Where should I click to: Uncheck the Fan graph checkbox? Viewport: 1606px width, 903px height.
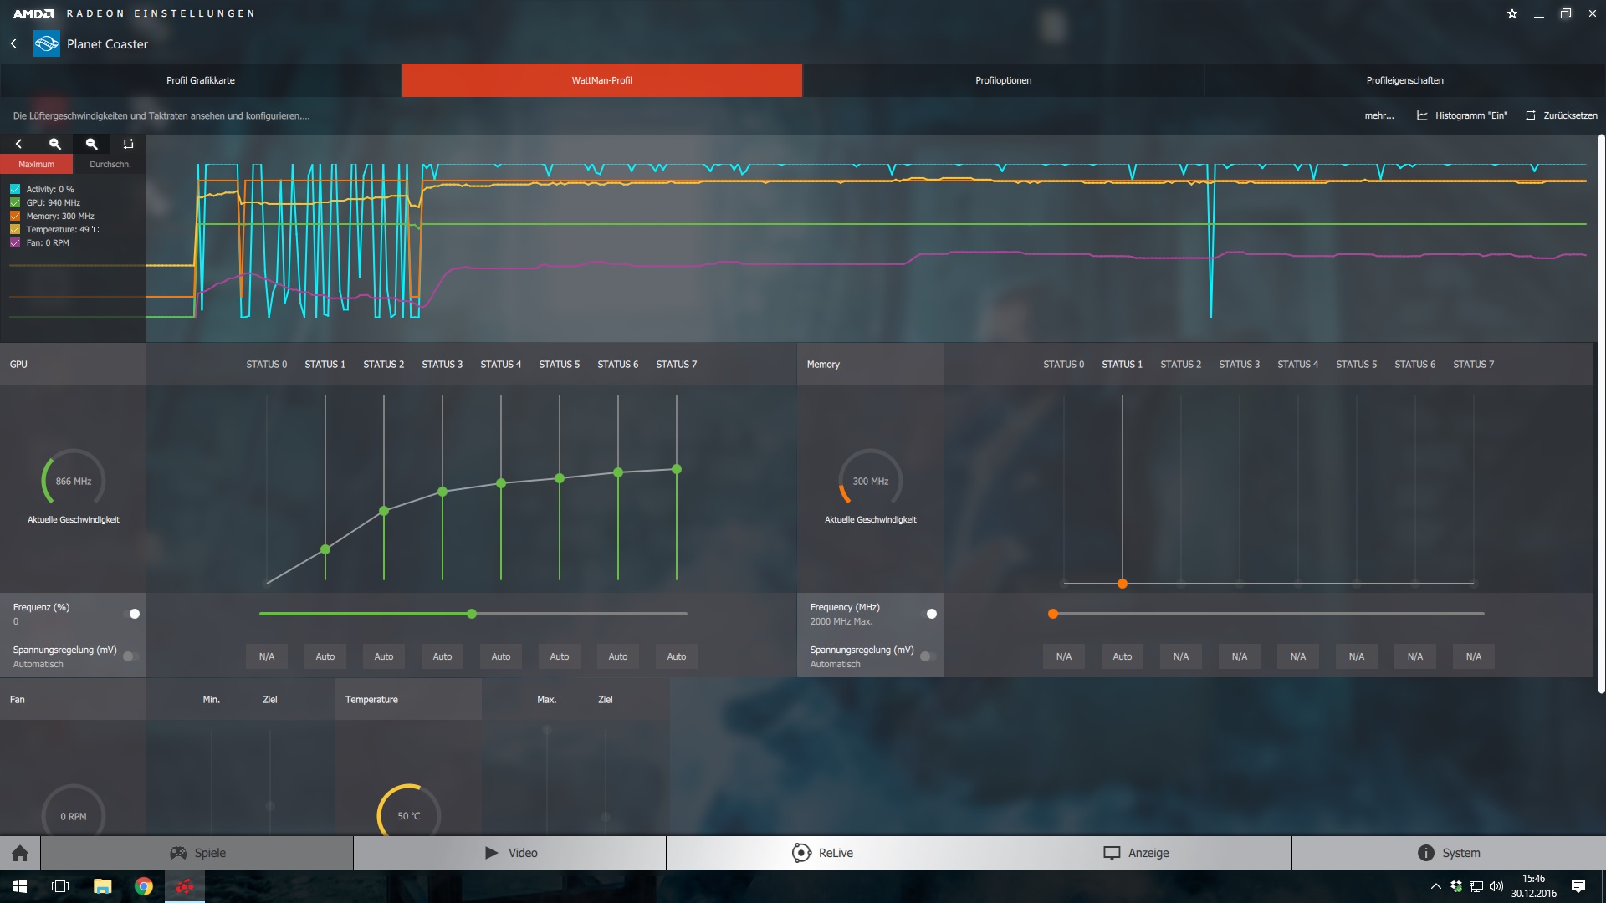click(x=15, y=242)
